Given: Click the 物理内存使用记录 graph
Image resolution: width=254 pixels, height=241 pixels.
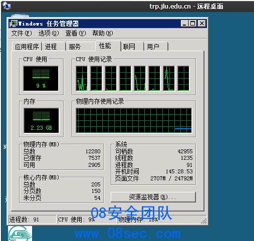Looking at the screenshot, I should (x=134, y=120).
